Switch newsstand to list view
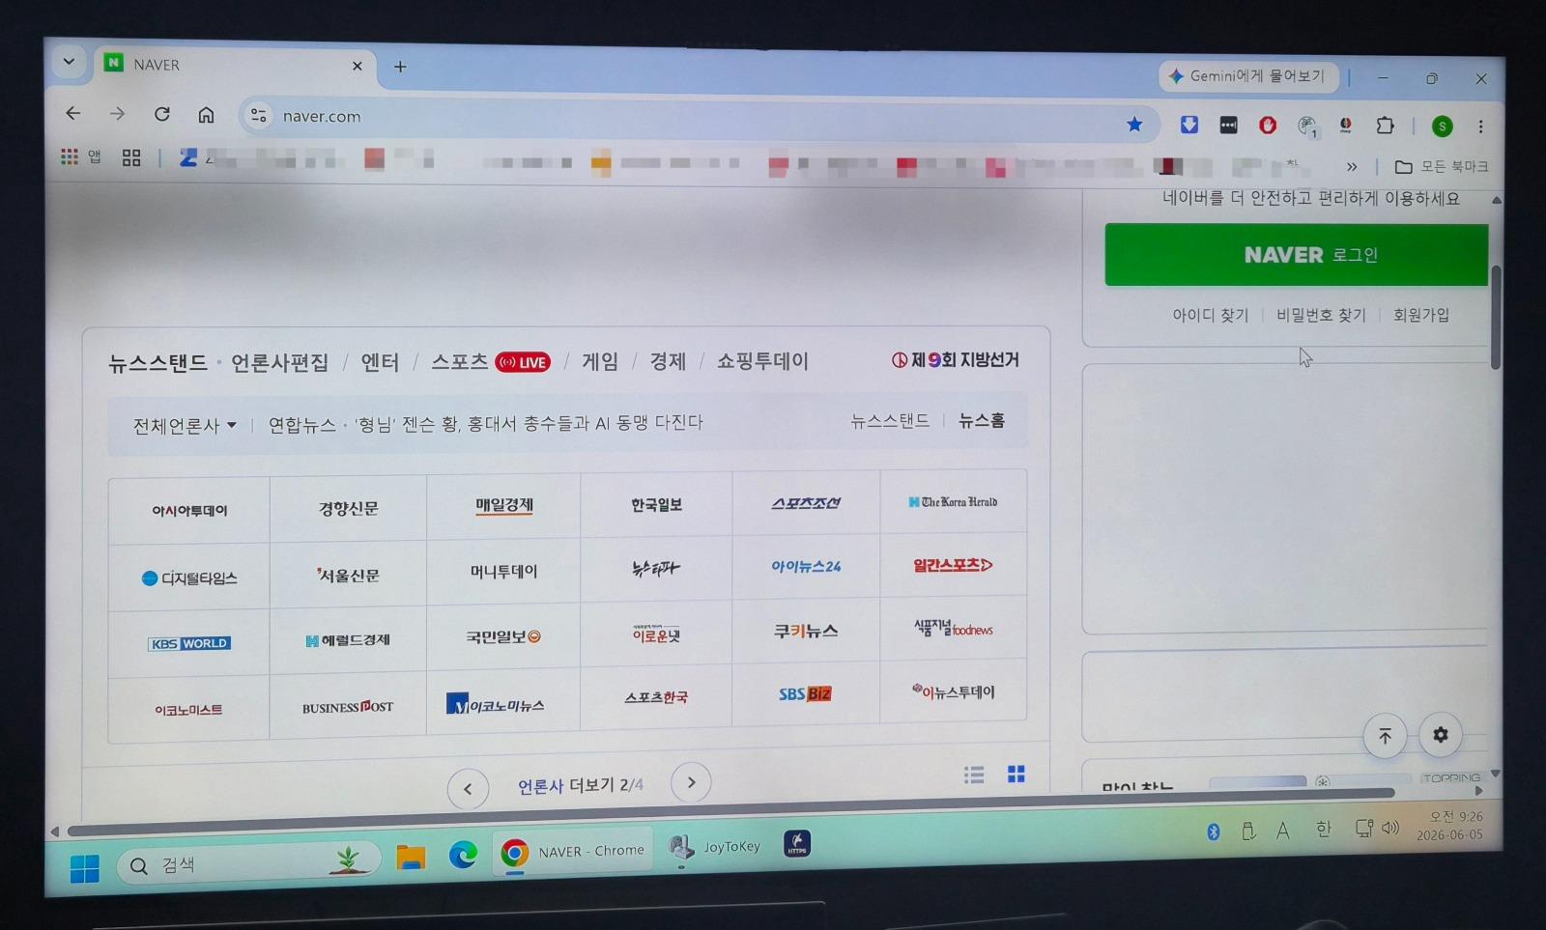Screen dimensions: 1546x930 [x=974, y=775]
